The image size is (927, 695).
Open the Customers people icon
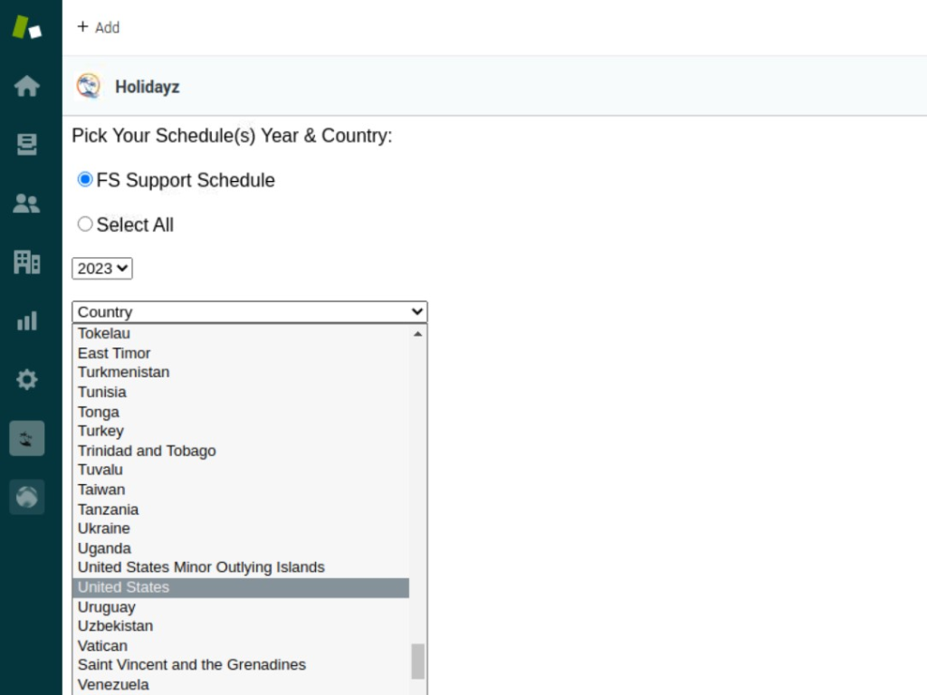[27, 204]
